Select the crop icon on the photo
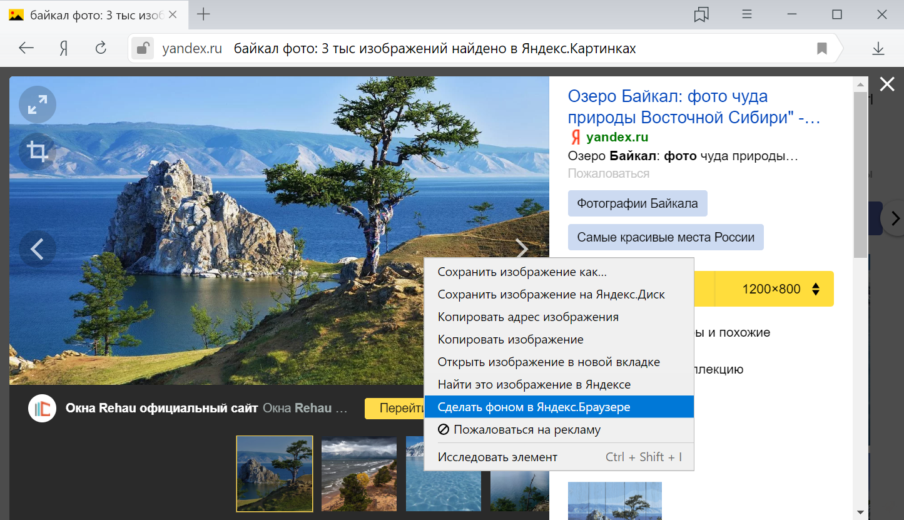This screenshot has width=904, height=520. point(38,151)
